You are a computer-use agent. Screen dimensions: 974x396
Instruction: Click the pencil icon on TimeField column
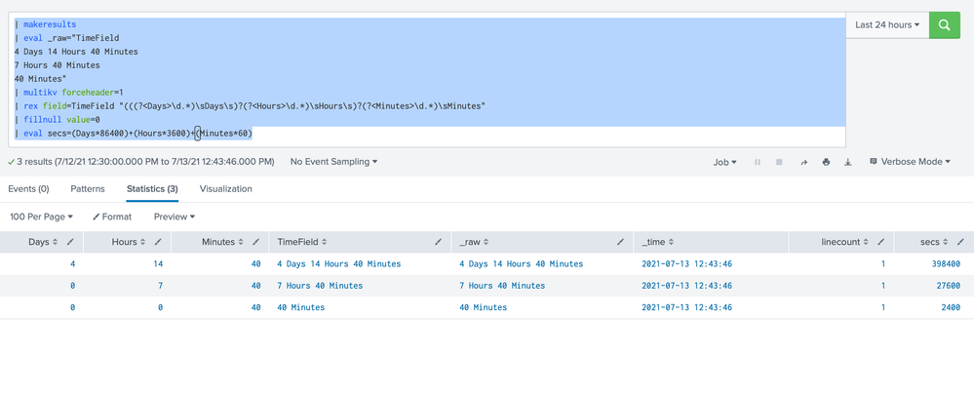(438, 242)
